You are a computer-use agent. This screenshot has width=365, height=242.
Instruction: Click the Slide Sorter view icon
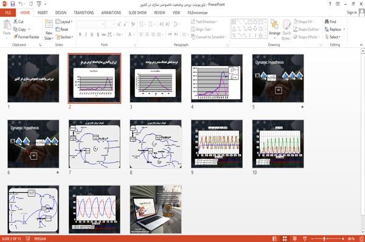click(285, 238)
